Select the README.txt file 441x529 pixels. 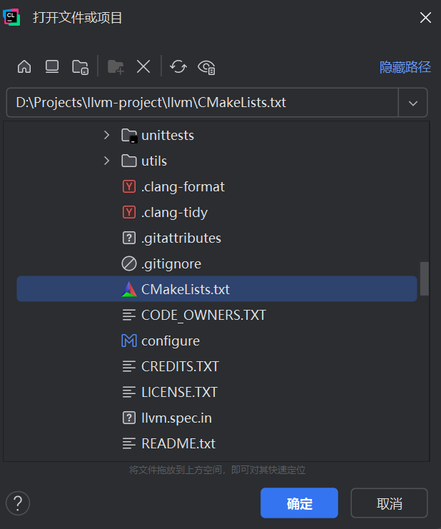217,443
